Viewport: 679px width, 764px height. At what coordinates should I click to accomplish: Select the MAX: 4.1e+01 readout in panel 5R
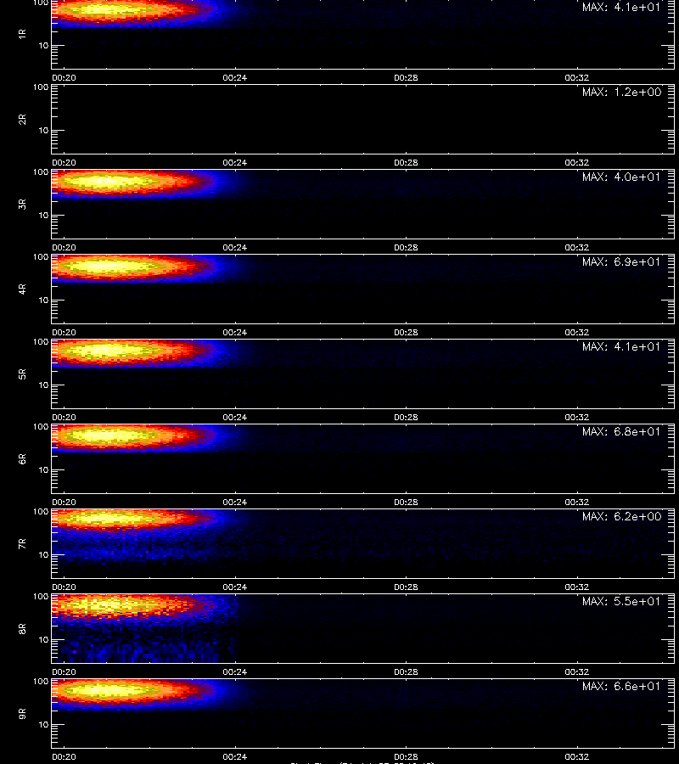[x=621, y=346]
